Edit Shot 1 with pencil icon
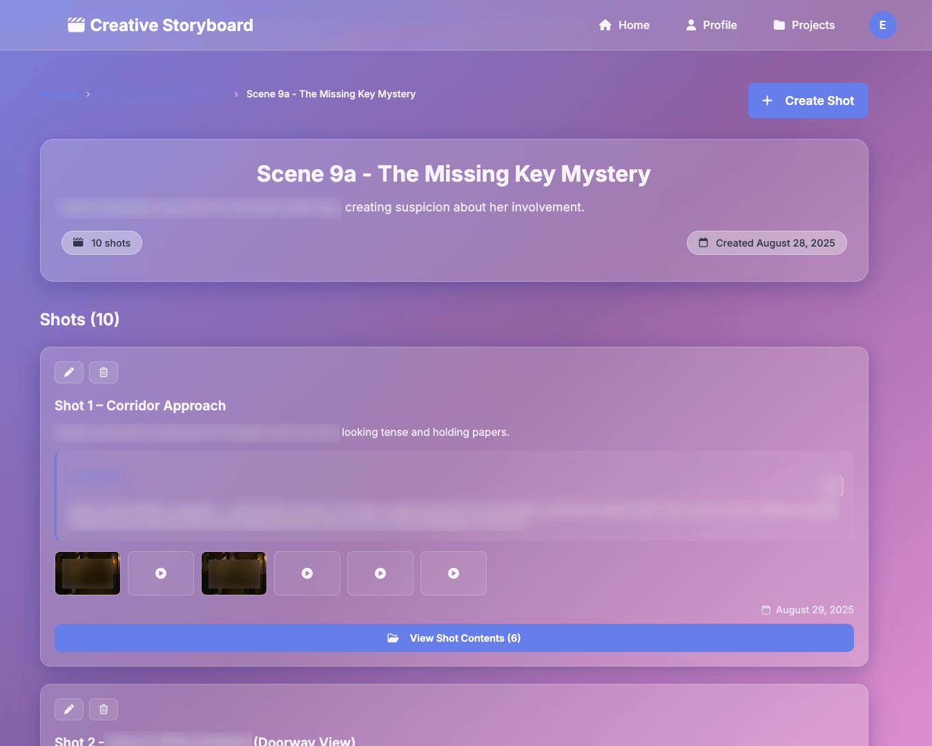932x746 pixels. coord(69,372)
